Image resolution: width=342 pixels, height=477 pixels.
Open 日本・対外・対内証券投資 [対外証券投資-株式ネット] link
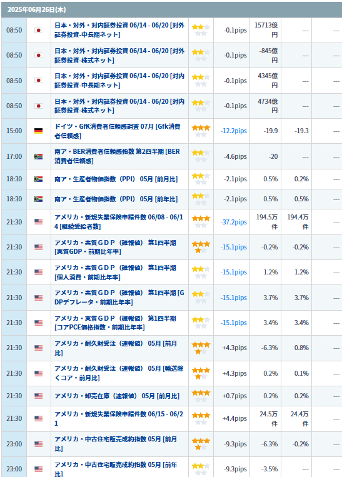point(119,56)
